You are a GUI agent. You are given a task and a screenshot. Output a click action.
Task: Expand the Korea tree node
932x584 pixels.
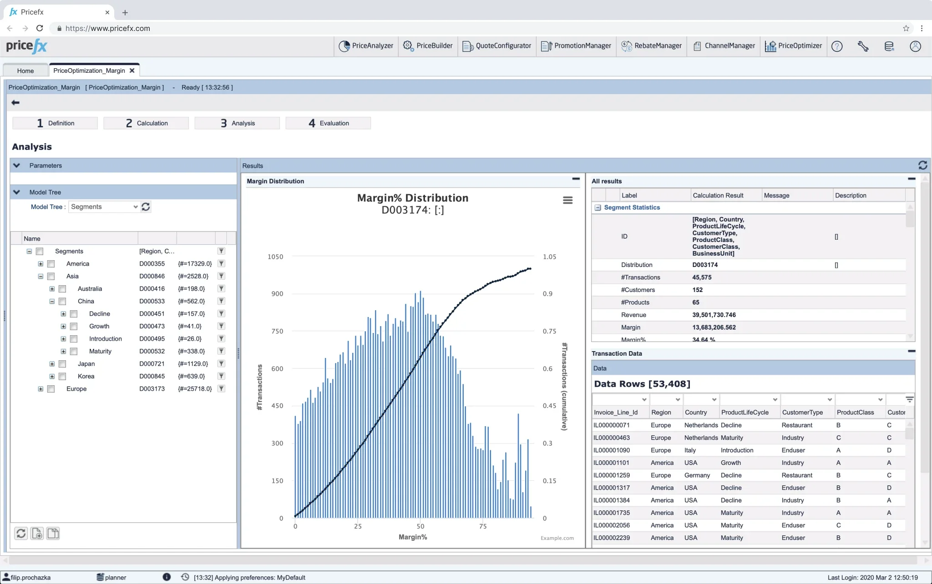52,377
